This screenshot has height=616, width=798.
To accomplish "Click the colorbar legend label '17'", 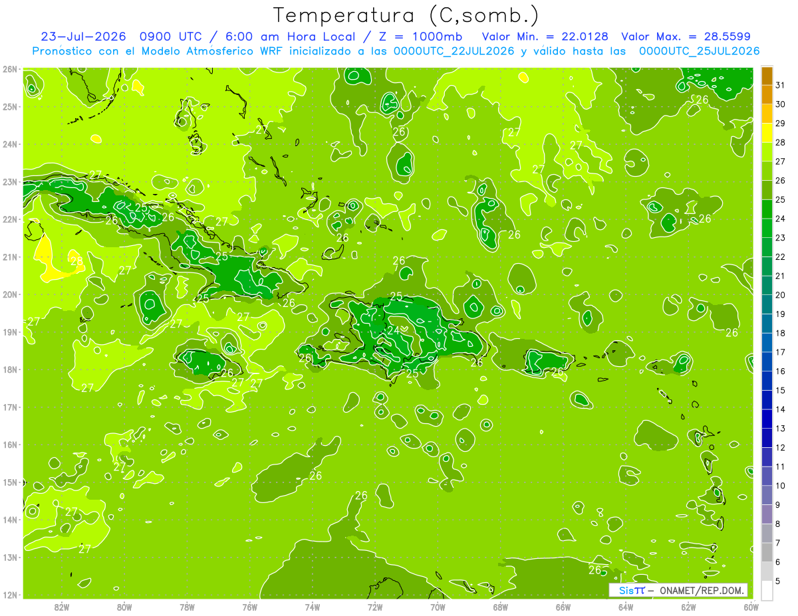I will point(781,352).
